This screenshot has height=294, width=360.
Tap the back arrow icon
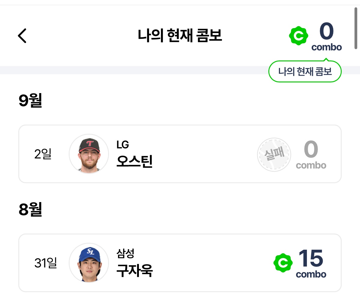pos(22,36)
